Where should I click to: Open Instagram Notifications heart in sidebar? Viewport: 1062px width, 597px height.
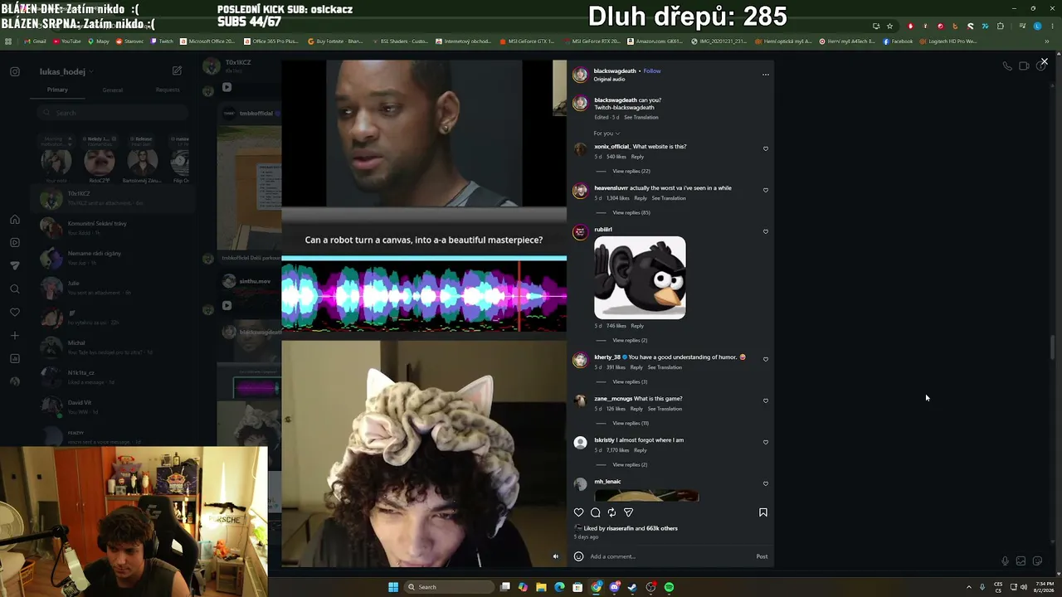[15, 313]
